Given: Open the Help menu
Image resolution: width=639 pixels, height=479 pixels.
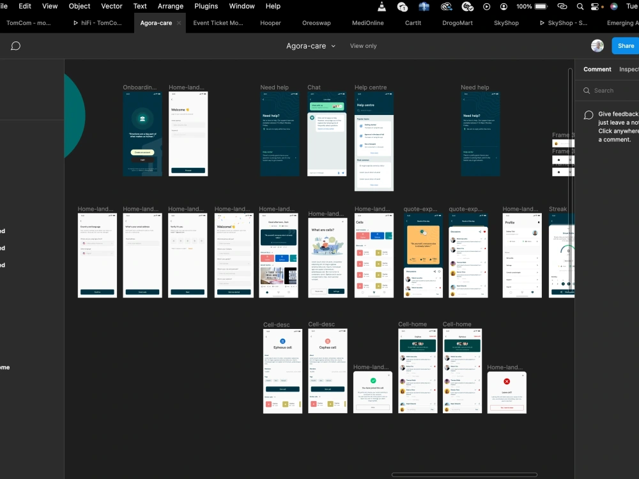Looking at the screenshot, I should 273,6.
